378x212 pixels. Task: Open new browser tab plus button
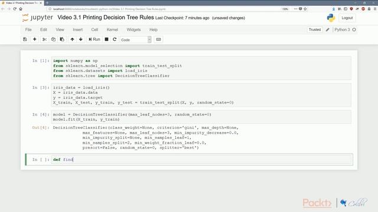tap(47, 2)
